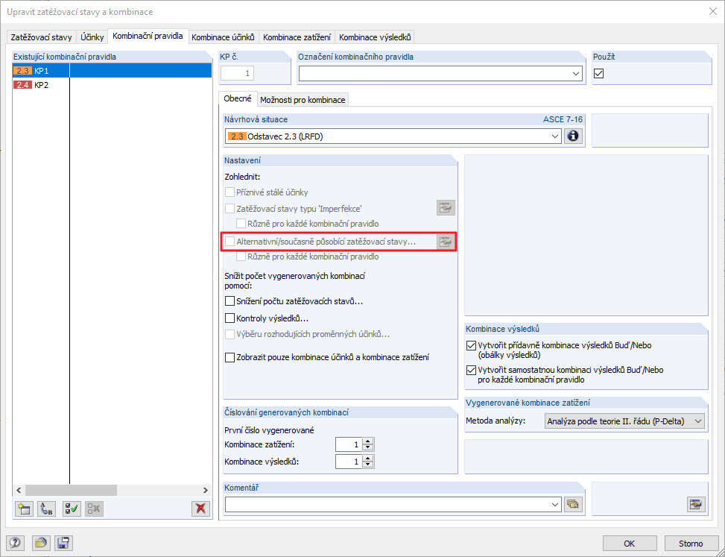Increase Kombinace výsledků first number

pos(368,458)
